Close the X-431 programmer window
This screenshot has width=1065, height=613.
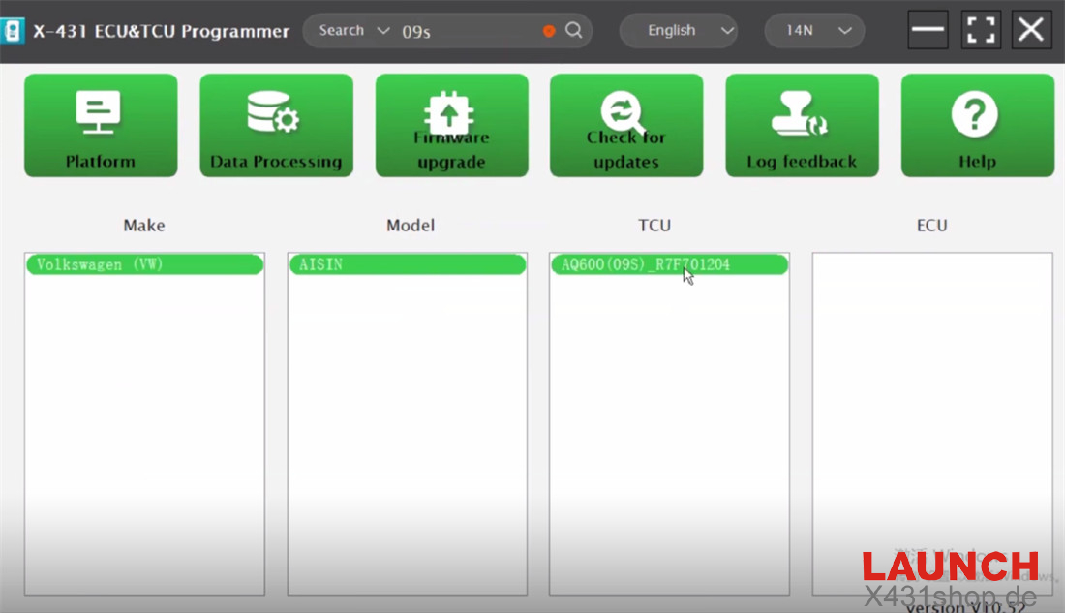pyautogui.click(x=1031, y=30)
